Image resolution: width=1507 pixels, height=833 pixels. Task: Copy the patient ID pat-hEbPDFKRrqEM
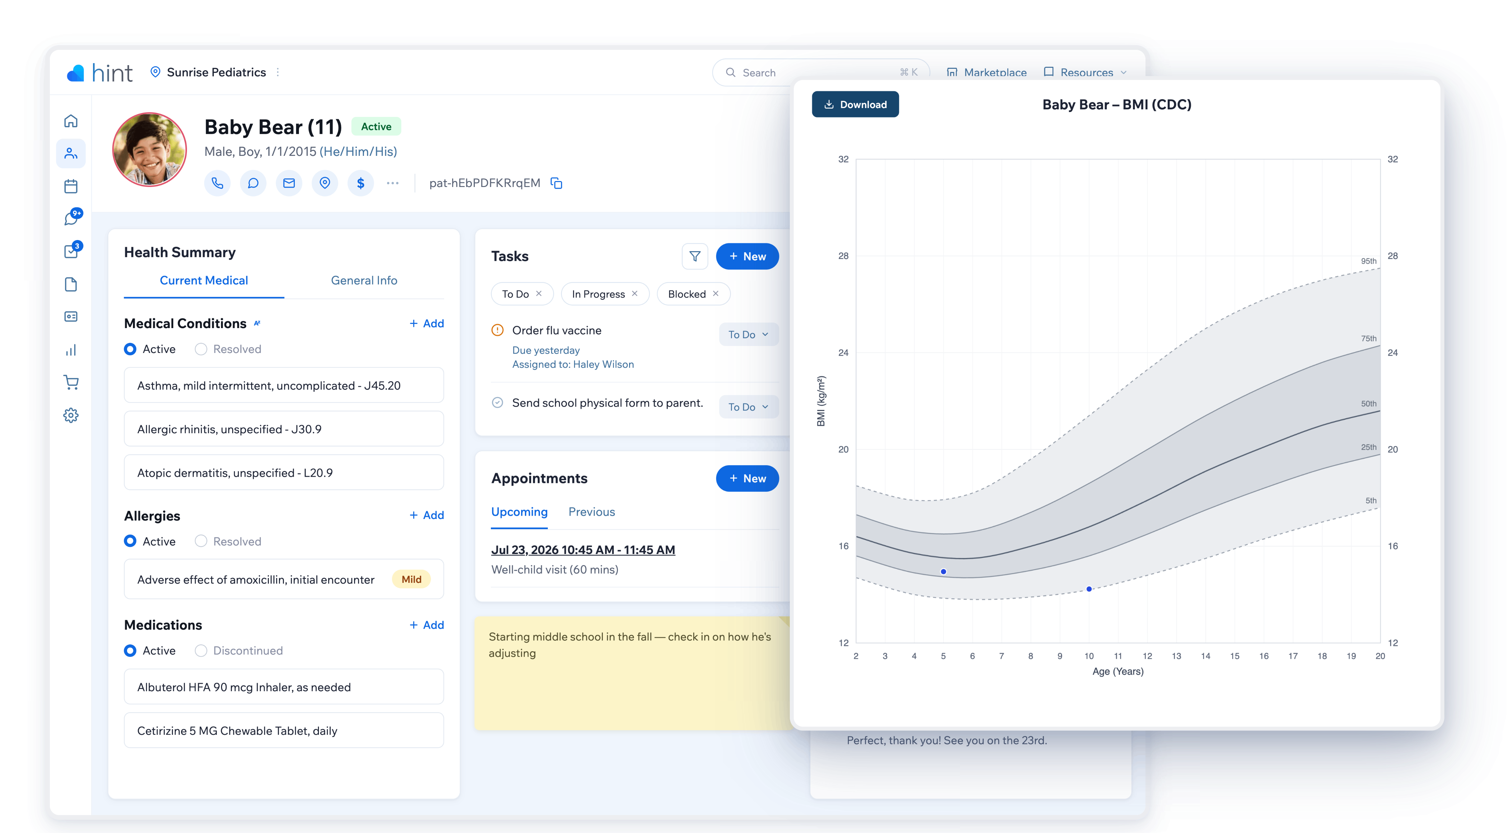point(556,183)
